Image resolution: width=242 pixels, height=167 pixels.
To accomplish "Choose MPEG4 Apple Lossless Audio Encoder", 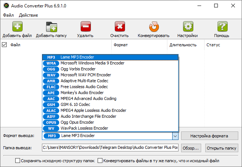I will click(x=110, y=110).
